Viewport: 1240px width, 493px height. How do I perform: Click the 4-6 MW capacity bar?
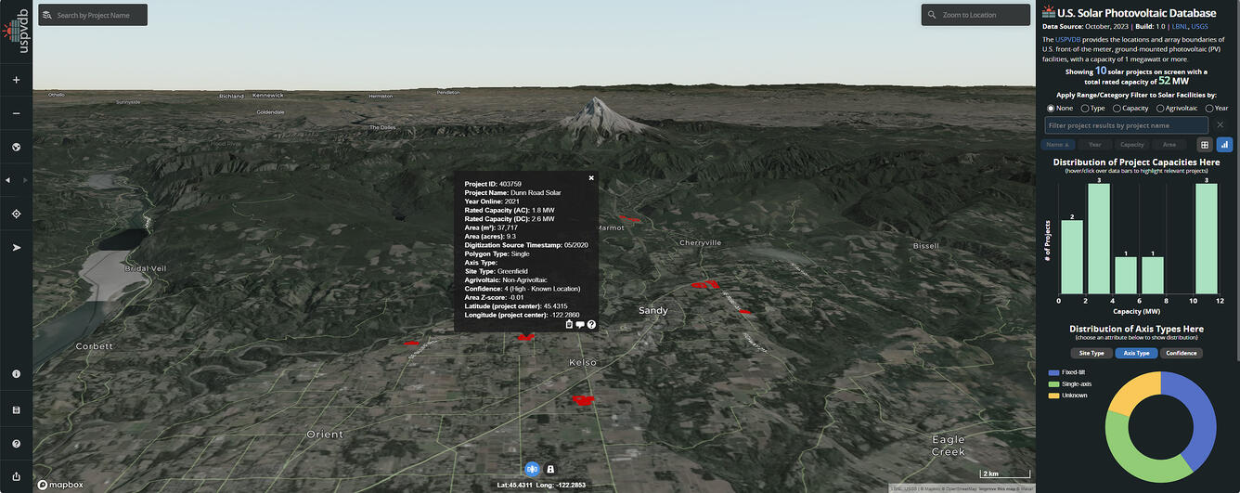click(1126, 276)
